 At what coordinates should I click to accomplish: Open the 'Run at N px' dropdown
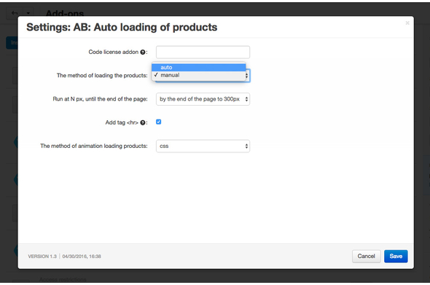[203, 99]
